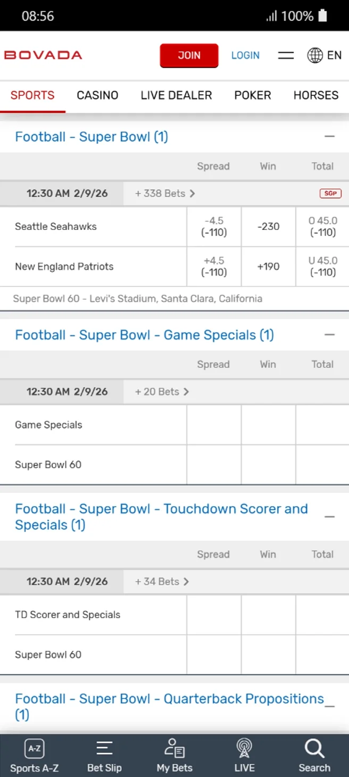Image resolution: width=349 pixels, height=777 pixels.
Task: Expand the + 34 Bets list
Action: pyautogui.click(x=161, y=581)
